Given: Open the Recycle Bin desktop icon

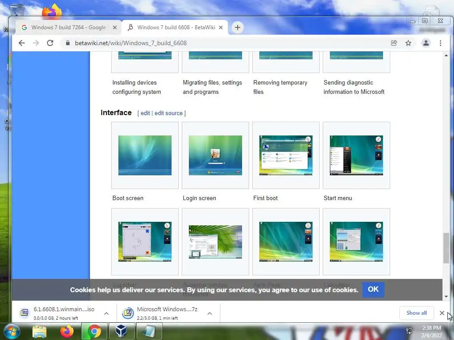Looking at the screenshot, I should coord(17,10).
